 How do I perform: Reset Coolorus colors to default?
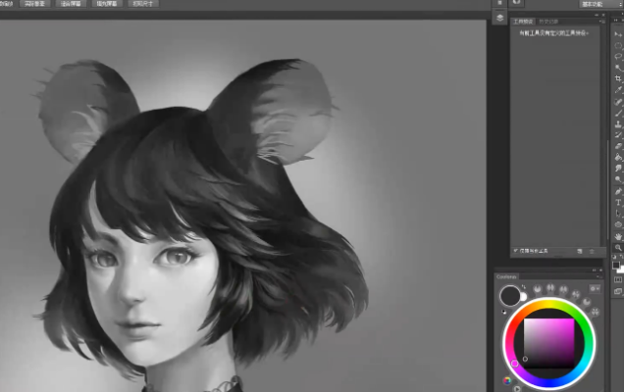coord(504,312)
